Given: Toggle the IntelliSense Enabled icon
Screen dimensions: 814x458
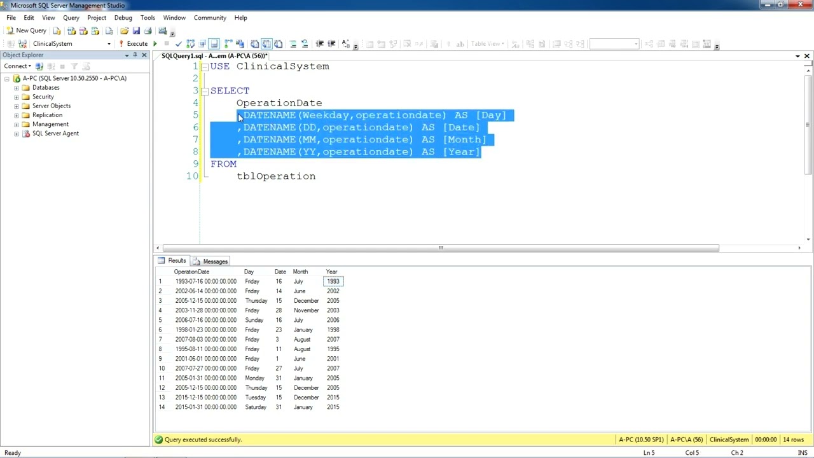Looking at the screenshot, I should pyautogui.click(x=214, y=44).
